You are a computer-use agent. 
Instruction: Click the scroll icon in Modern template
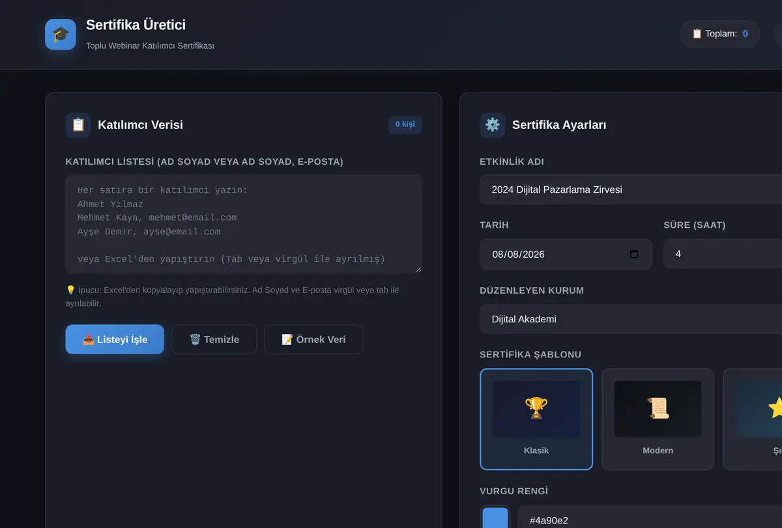(658, 408)
